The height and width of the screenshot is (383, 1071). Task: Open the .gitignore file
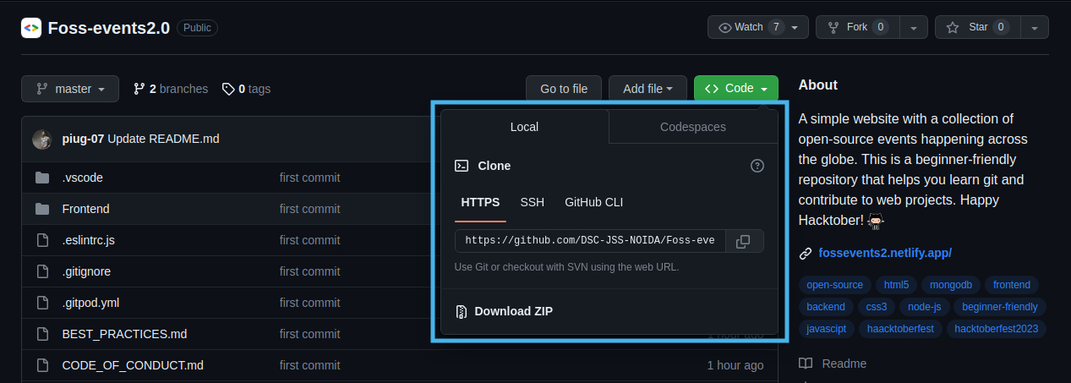(86, 271)
